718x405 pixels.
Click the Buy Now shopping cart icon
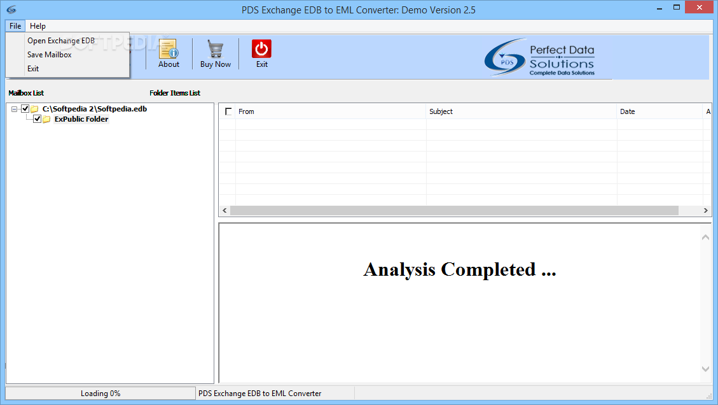point(215,48)
